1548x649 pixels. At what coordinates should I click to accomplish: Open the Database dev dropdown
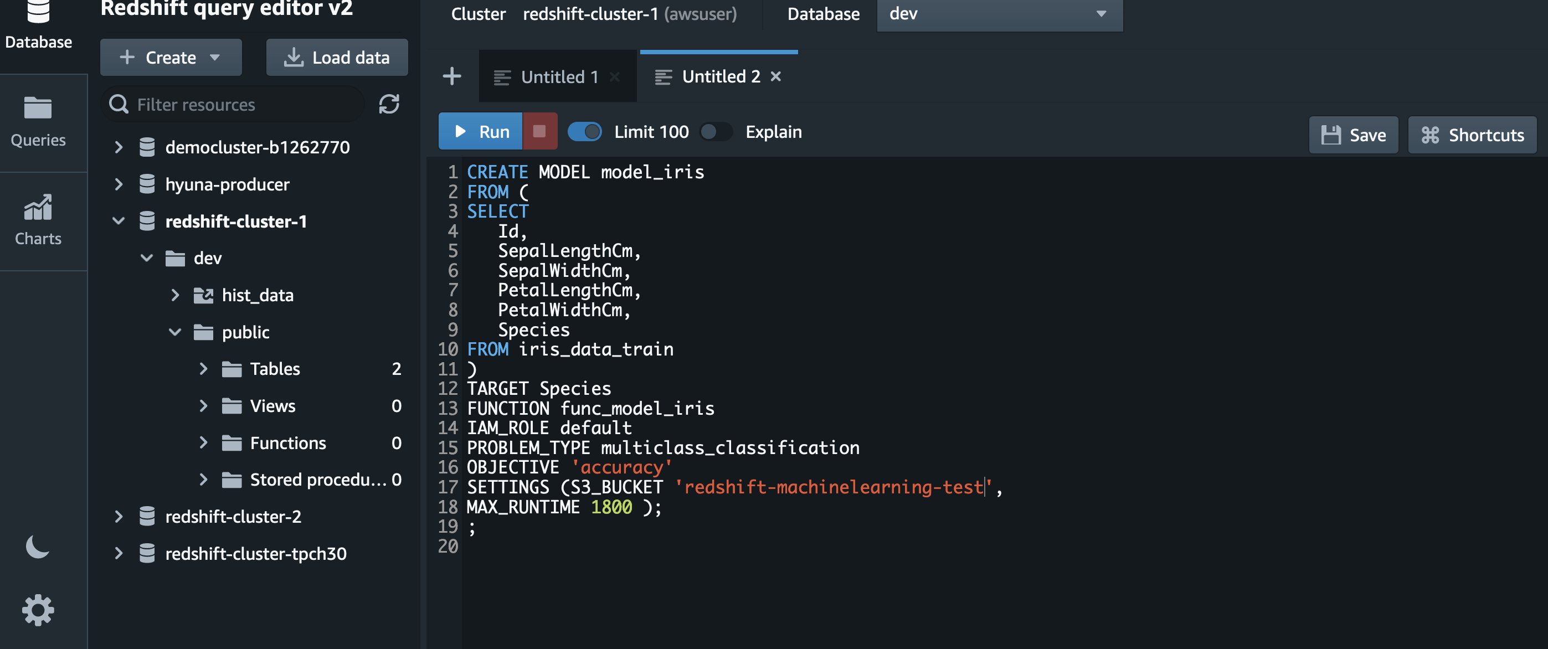click(x=999, y=14)
